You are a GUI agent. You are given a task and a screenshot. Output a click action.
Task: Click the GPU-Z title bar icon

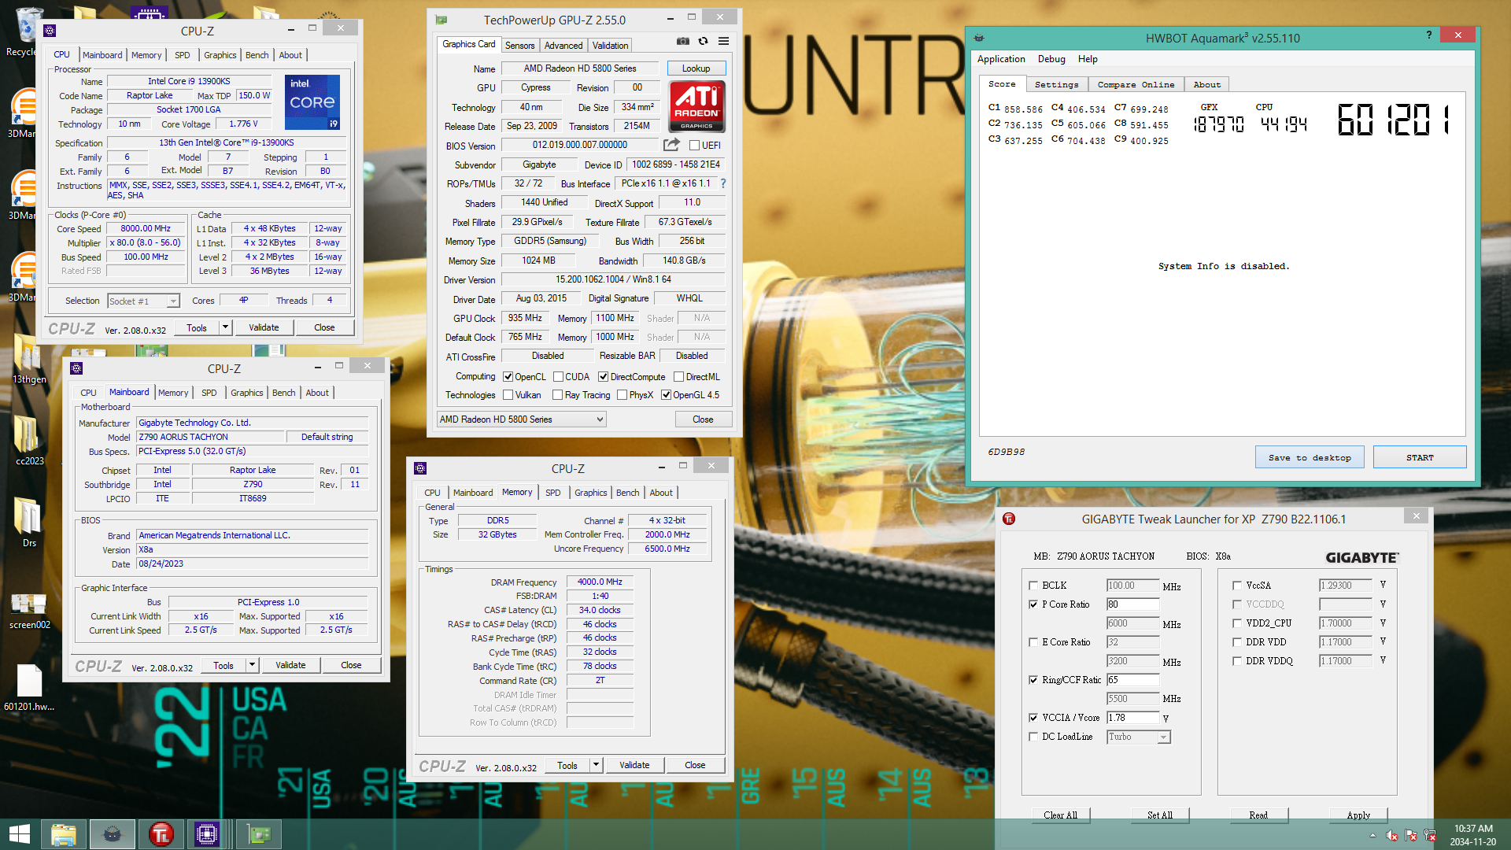pyautogui.click(x=441, y=20)
